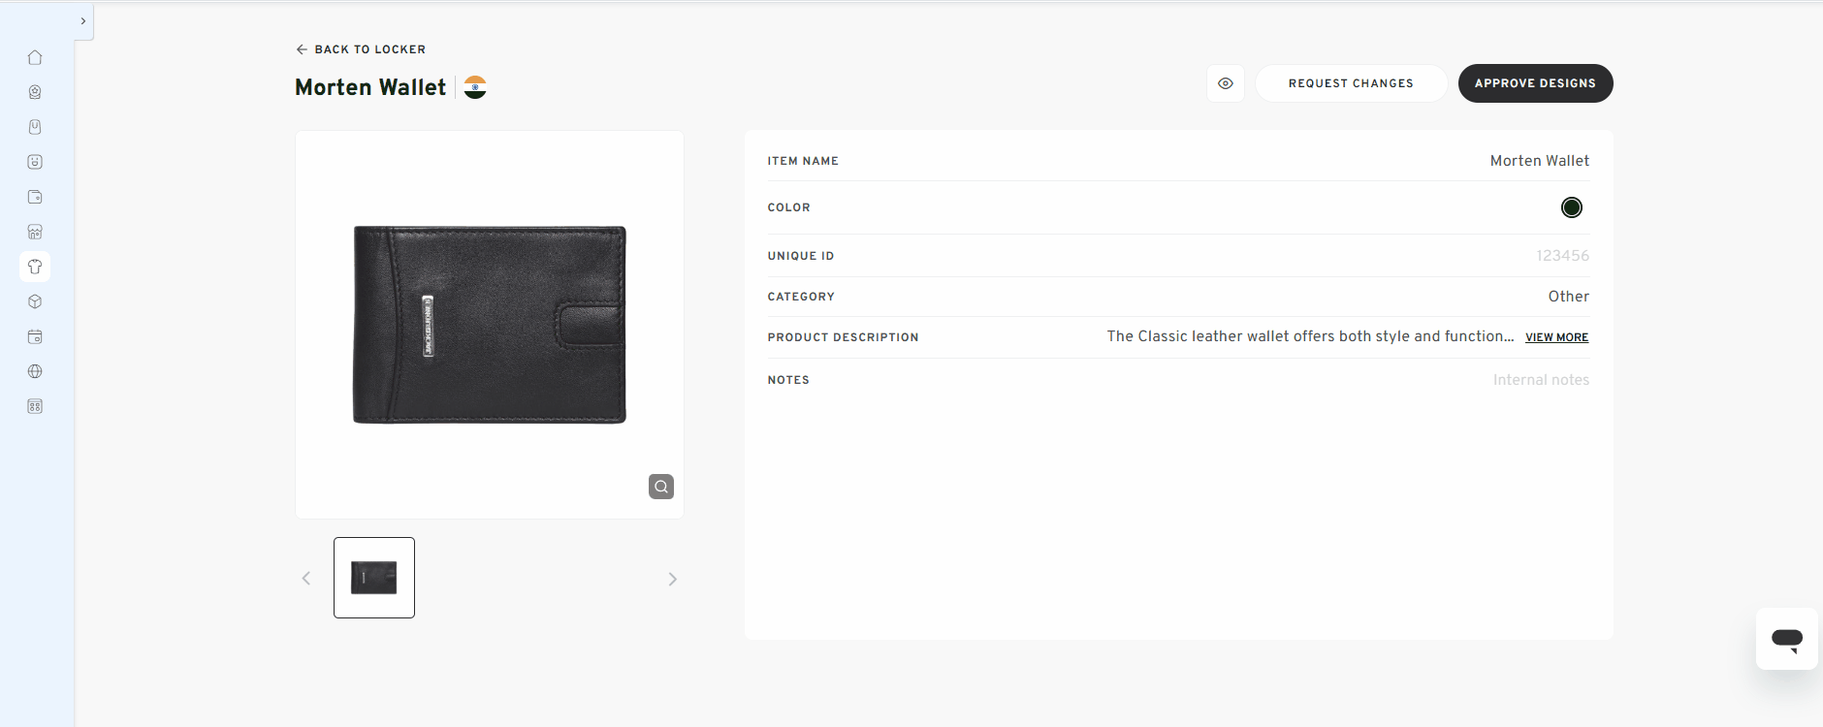Open the calendar icon in sidebar
Screen dimensions: 1823x727
(35, 336)
